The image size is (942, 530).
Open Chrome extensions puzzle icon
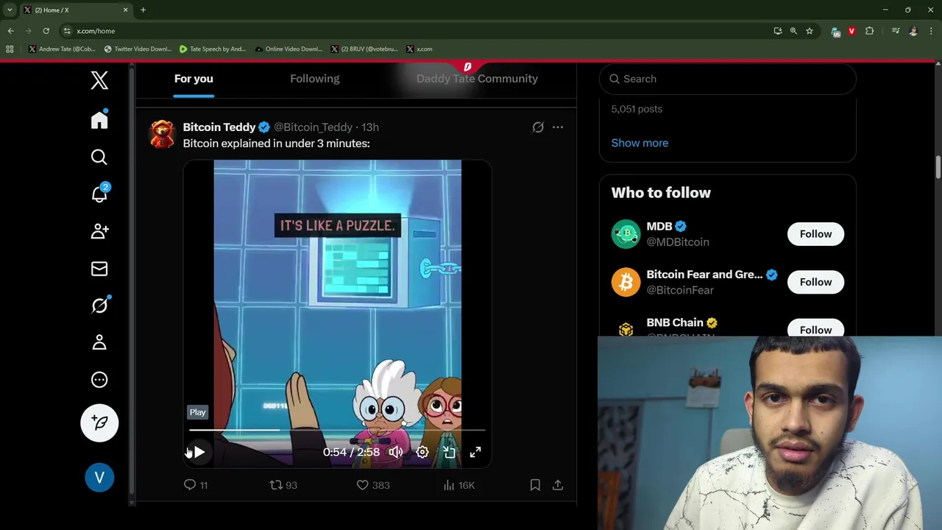point(870,31)
